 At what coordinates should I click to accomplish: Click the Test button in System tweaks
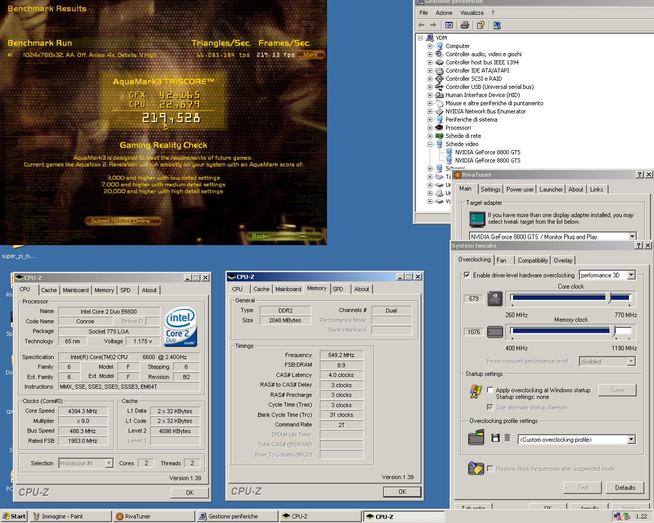coord(582,488)
